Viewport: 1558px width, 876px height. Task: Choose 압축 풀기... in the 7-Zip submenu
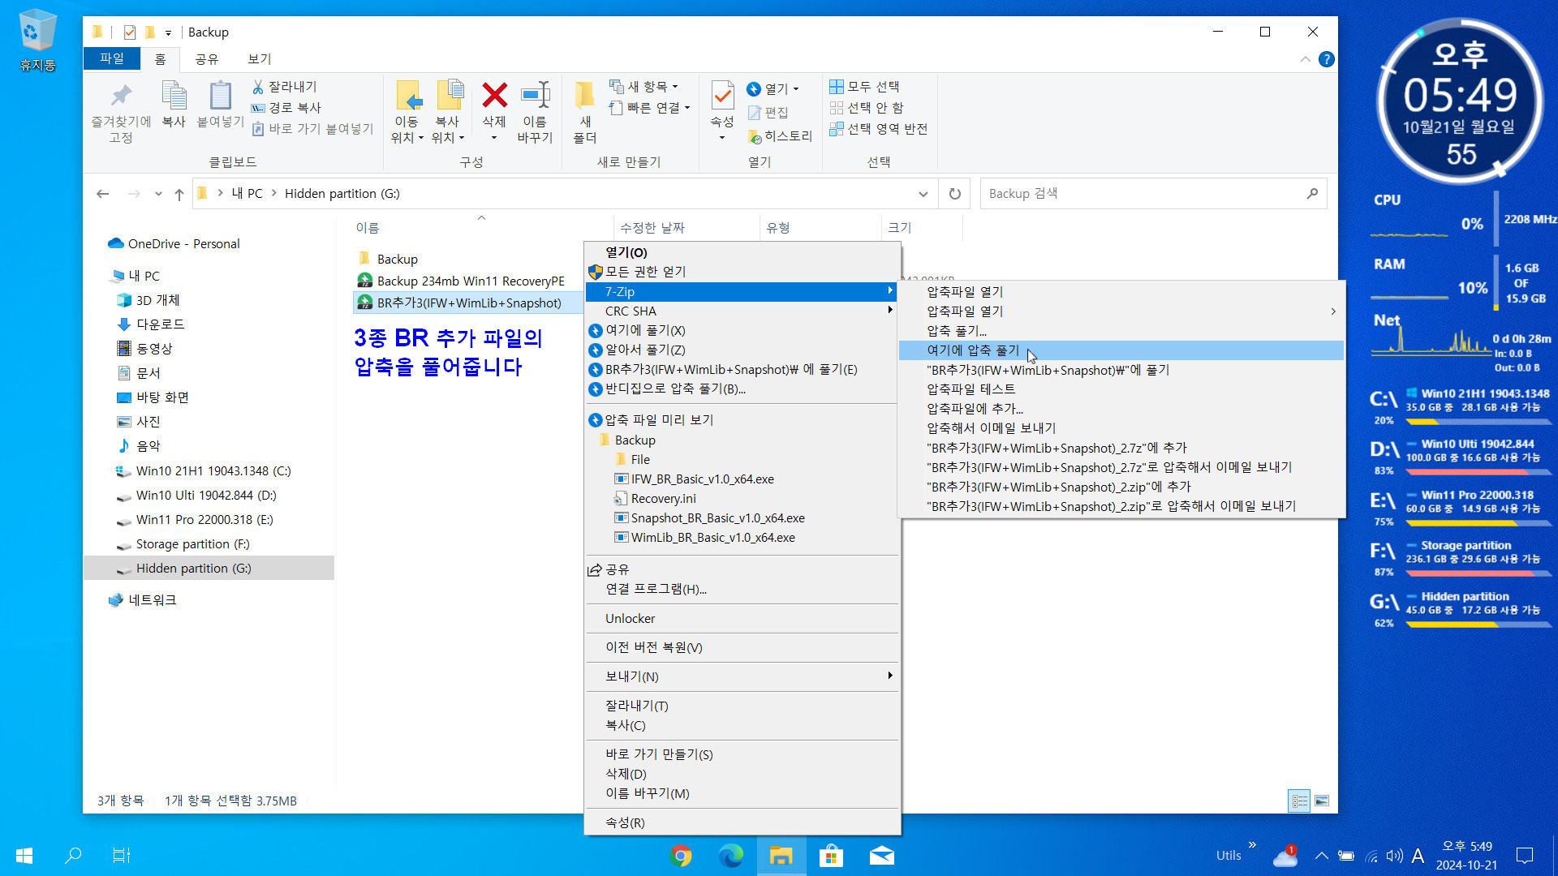(1121, 331)
